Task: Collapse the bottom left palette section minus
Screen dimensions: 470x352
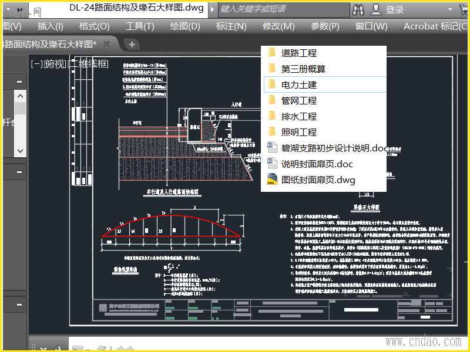Action: [19, 305]
